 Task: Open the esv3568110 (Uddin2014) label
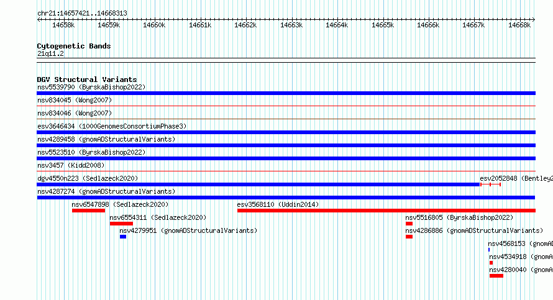click(278, 204)
